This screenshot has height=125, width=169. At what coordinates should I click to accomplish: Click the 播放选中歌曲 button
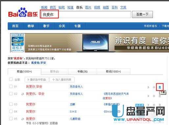36,80
